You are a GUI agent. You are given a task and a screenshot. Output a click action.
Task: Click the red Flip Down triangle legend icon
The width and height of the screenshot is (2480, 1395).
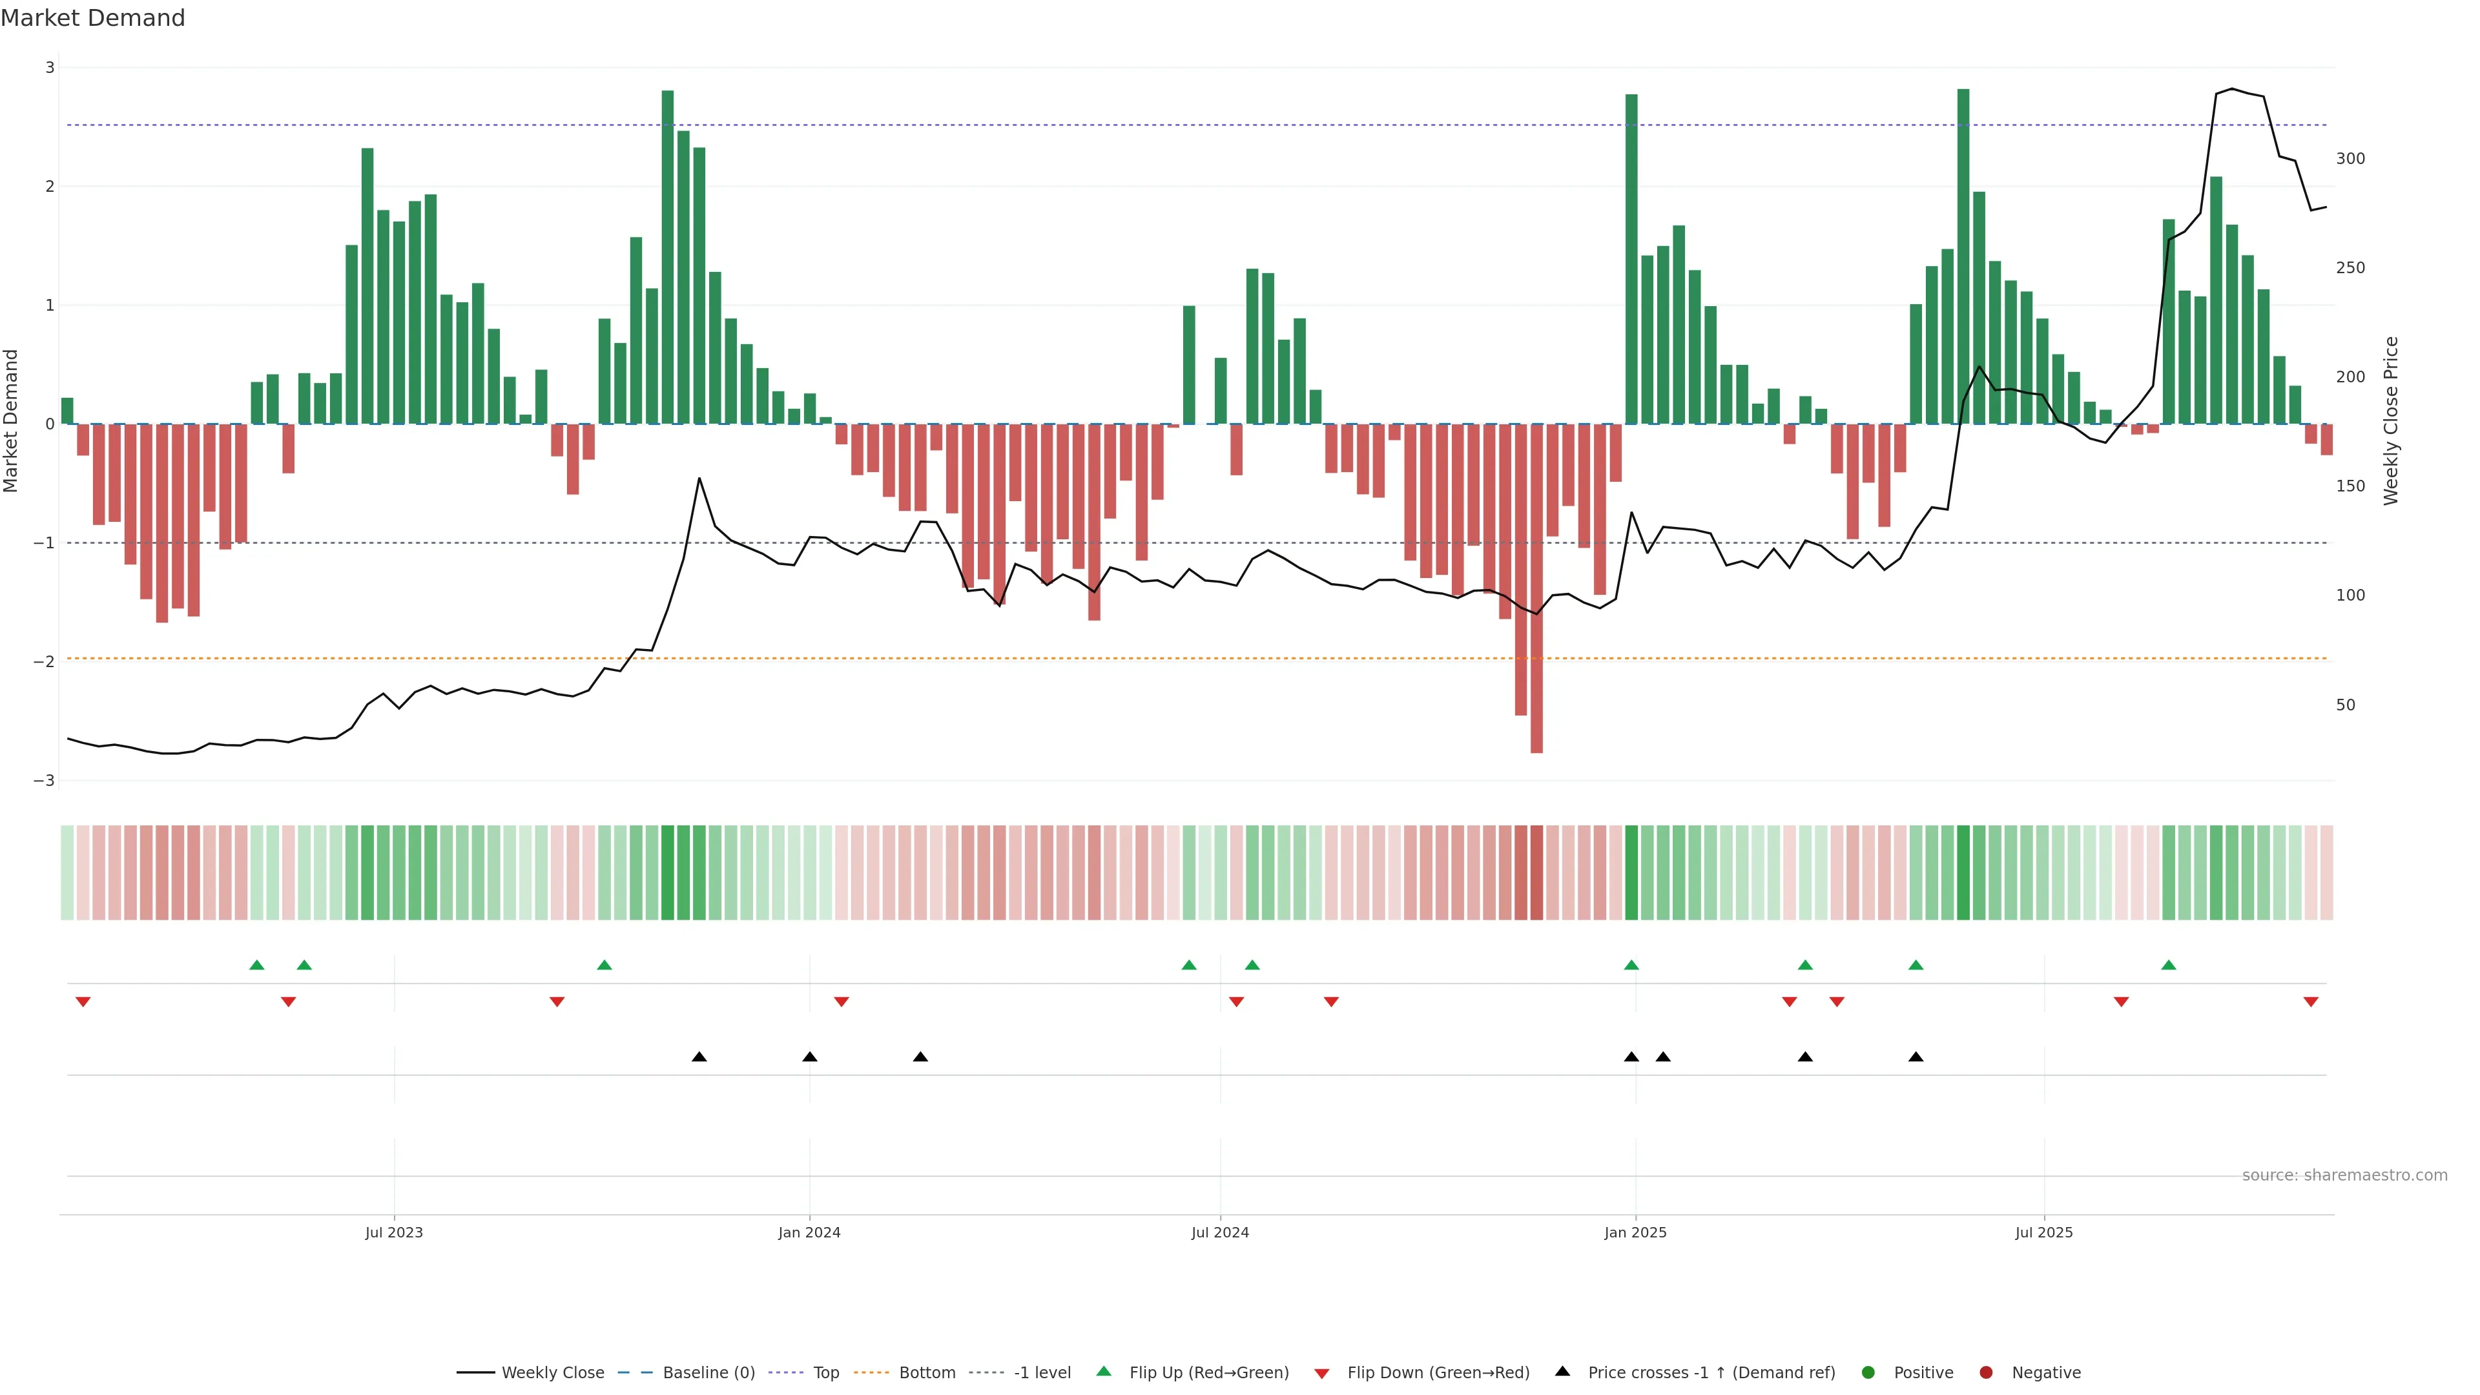pos(1322,1374)
